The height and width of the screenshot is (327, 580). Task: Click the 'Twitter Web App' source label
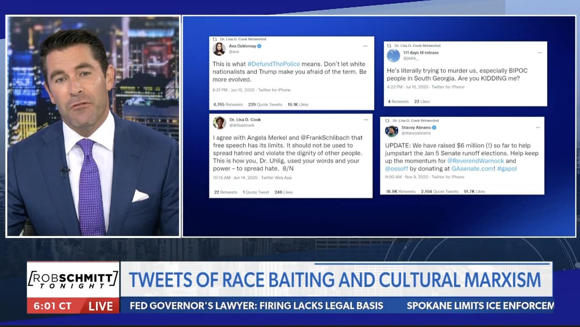click(276, 178)
